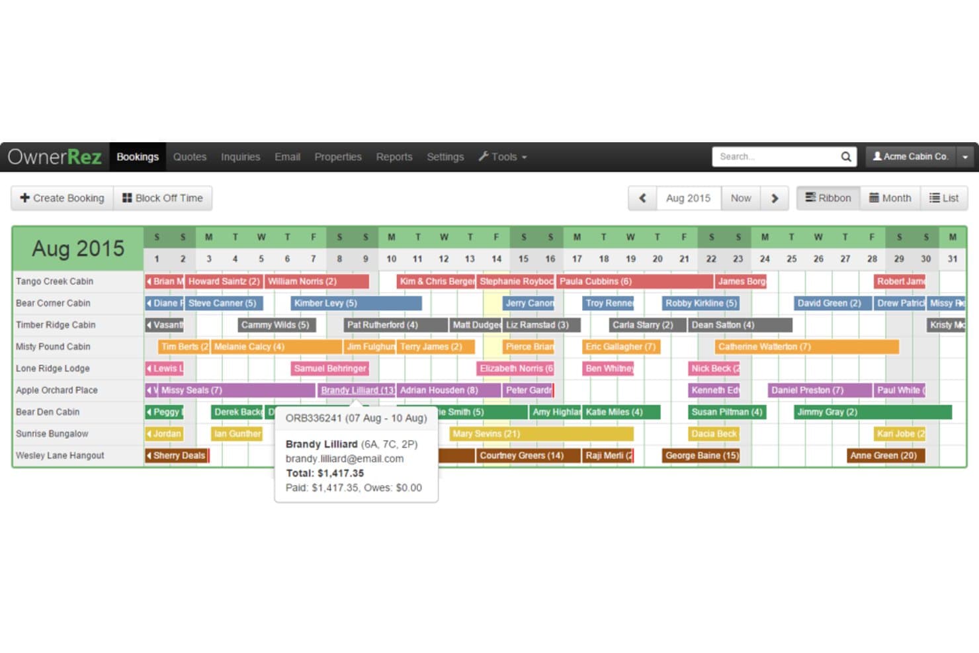Click the Tango Creek Cabin property name
The width and height of the screenshot is (979, 653).
pos(54,281)
